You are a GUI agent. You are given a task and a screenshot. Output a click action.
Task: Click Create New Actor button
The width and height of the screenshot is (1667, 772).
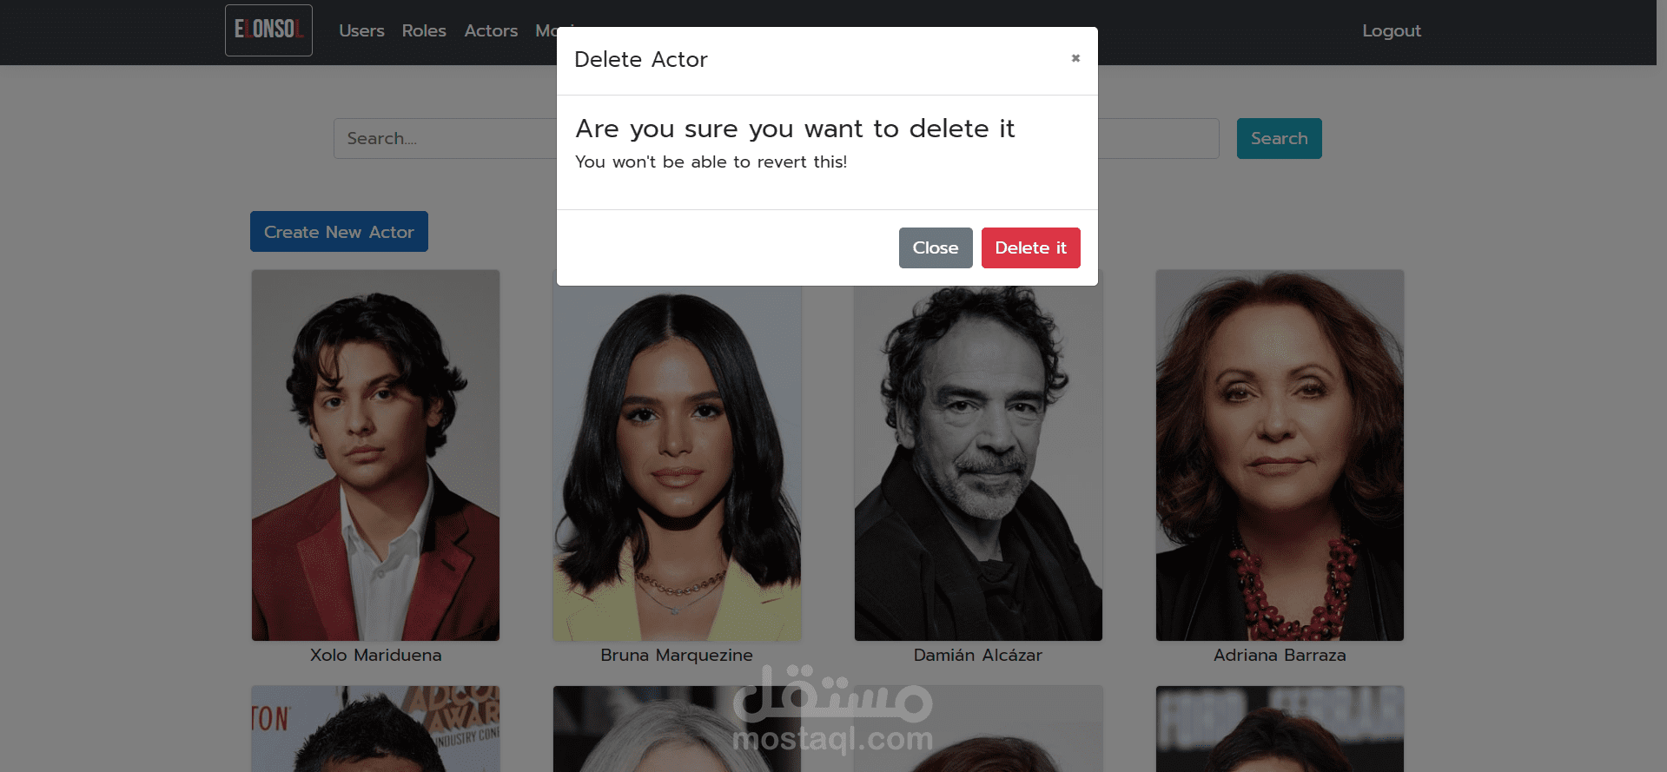[339, 232]
